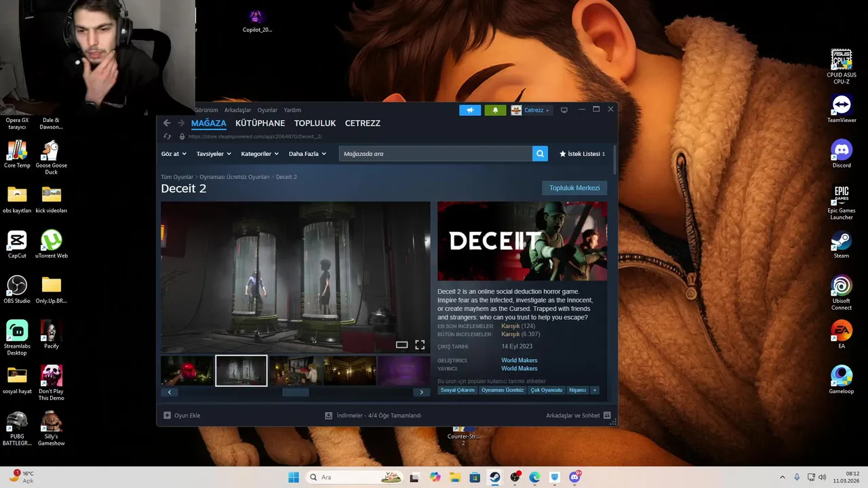Screen dimensions: 868x488
Task: Click the screenshot strip scrollbar handle
Action: point(296,392)
